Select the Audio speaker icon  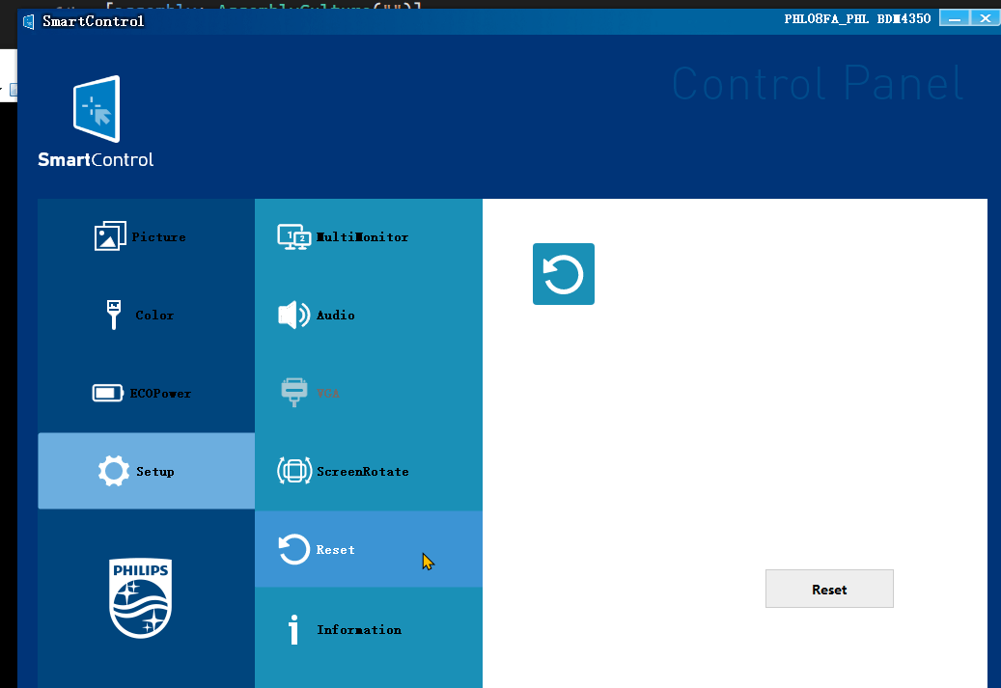(x=294, y=314)
